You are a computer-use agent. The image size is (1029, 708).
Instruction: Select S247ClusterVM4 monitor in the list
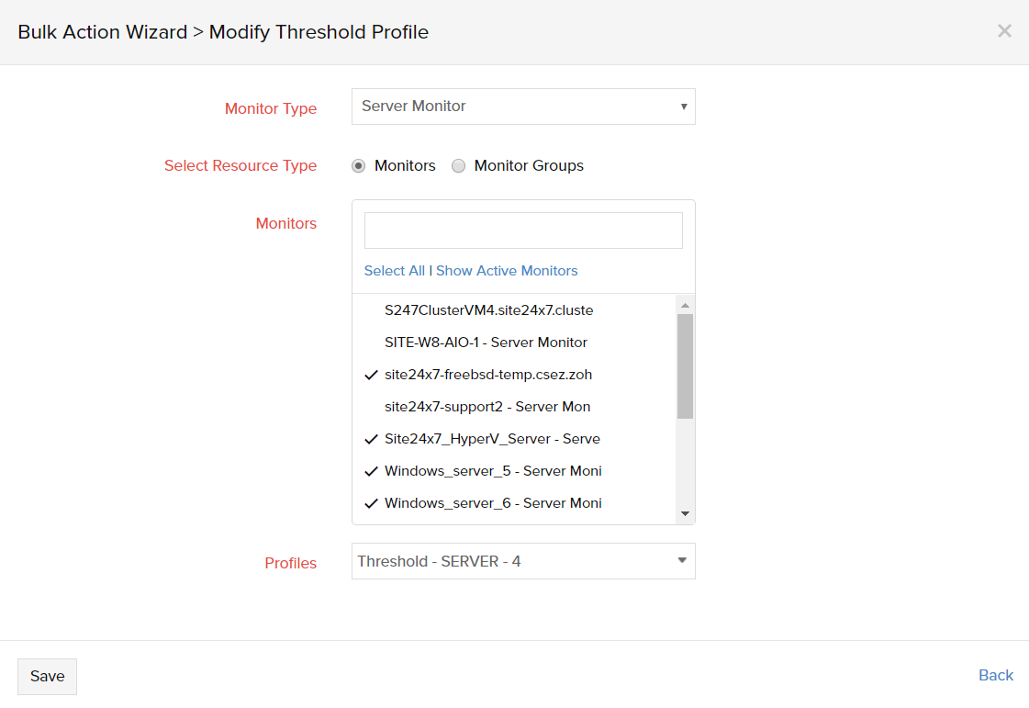click(488, 310)
